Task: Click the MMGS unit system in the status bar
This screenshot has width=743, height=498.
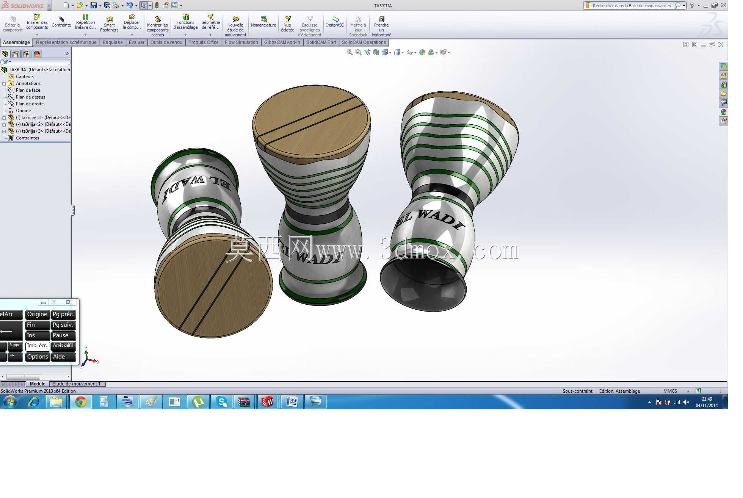Action: 670,391
